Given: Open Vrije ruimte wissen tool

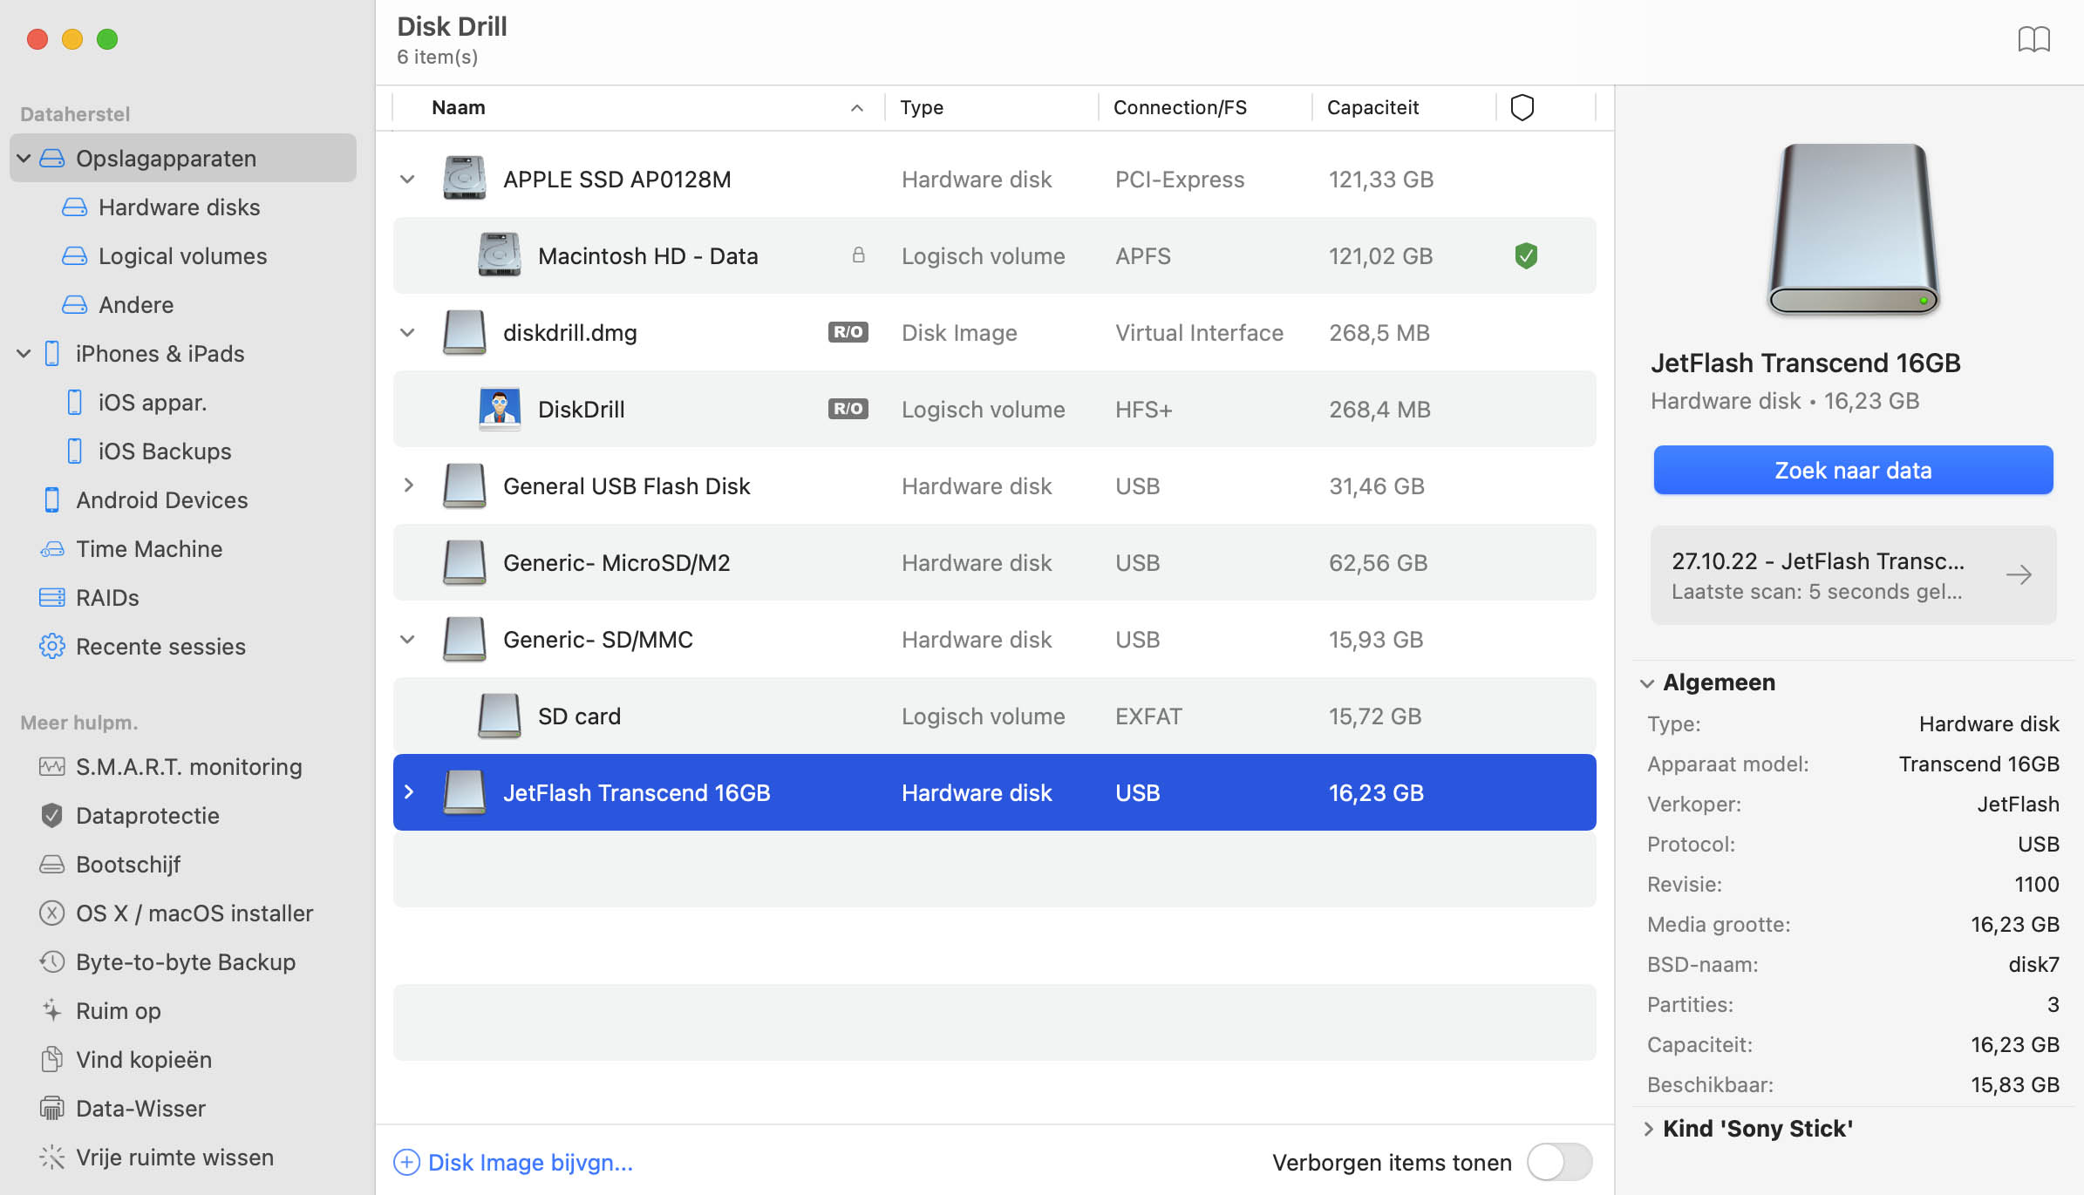Looking at the screenshot, I should click(x=156, y=1157).
